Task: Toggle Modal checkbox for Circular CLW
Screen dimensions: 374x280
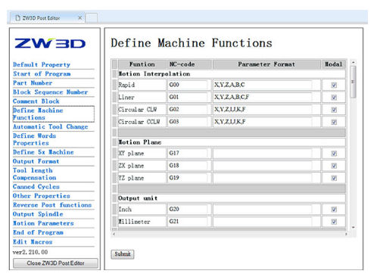Action: (x=334, y=110)
